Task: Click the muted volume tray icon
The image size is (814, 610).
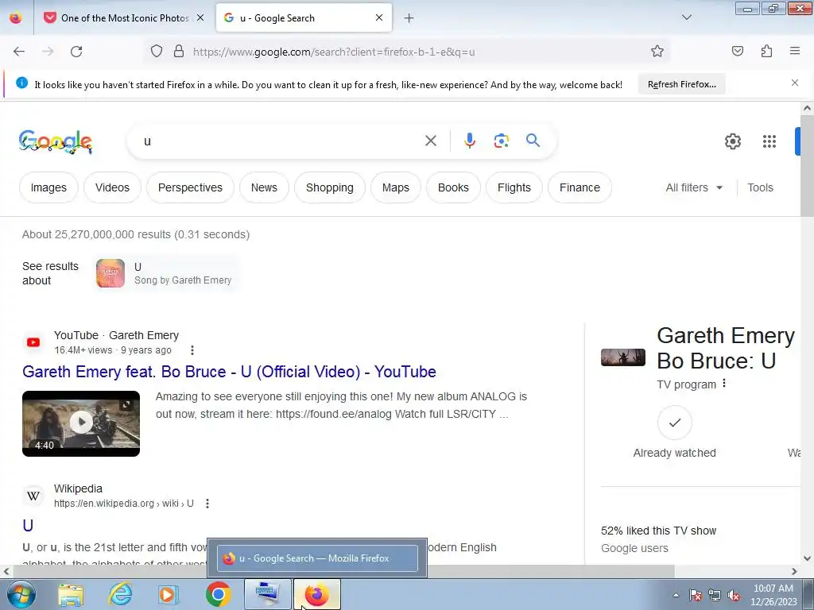Action: (x=734, y=596)
